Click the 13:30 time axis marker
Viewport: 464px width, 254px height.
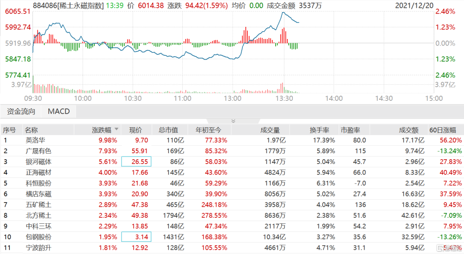284,98
